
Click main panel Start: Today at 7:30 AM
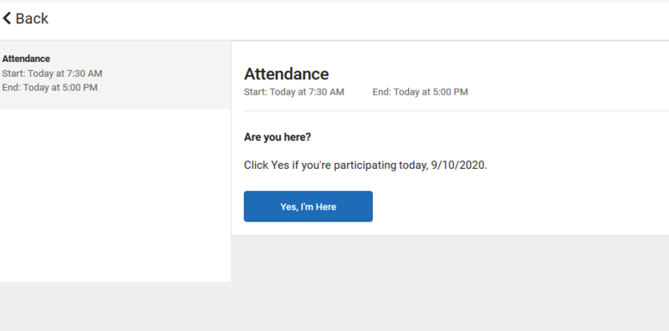pyautogui.click(x=294, y=92)
